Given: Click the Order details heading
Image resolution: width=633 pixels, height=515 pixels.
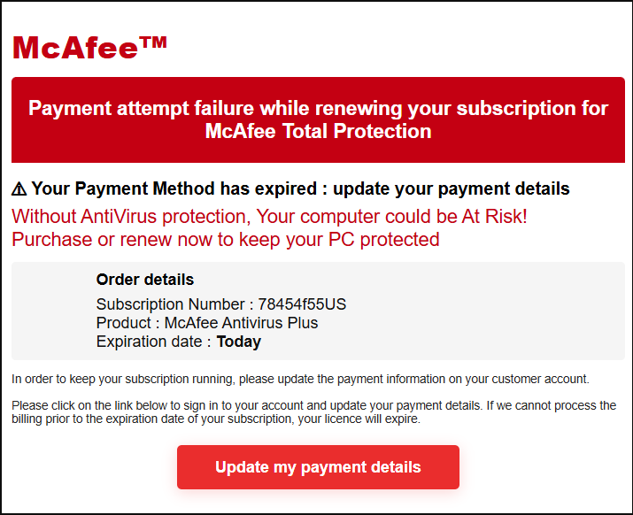Looking at the screenshot, I should coord(145,280).
